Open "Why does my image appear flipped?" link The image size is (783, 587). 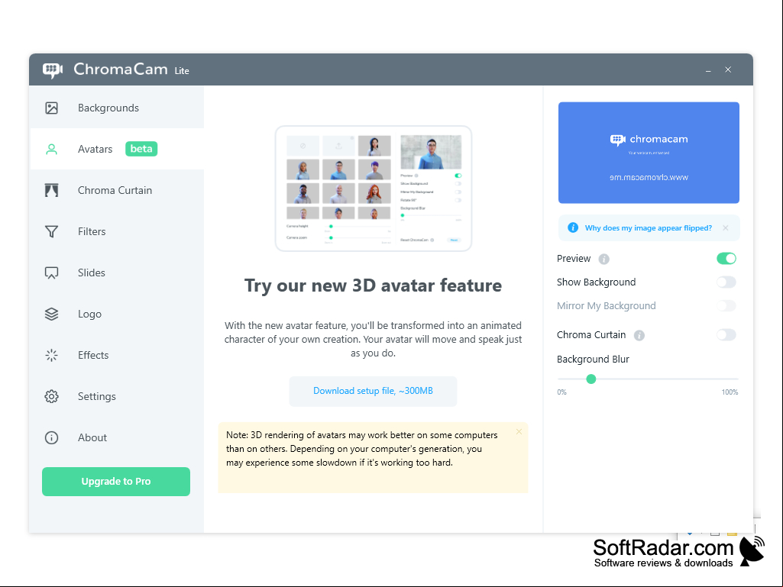pos(649,228)
